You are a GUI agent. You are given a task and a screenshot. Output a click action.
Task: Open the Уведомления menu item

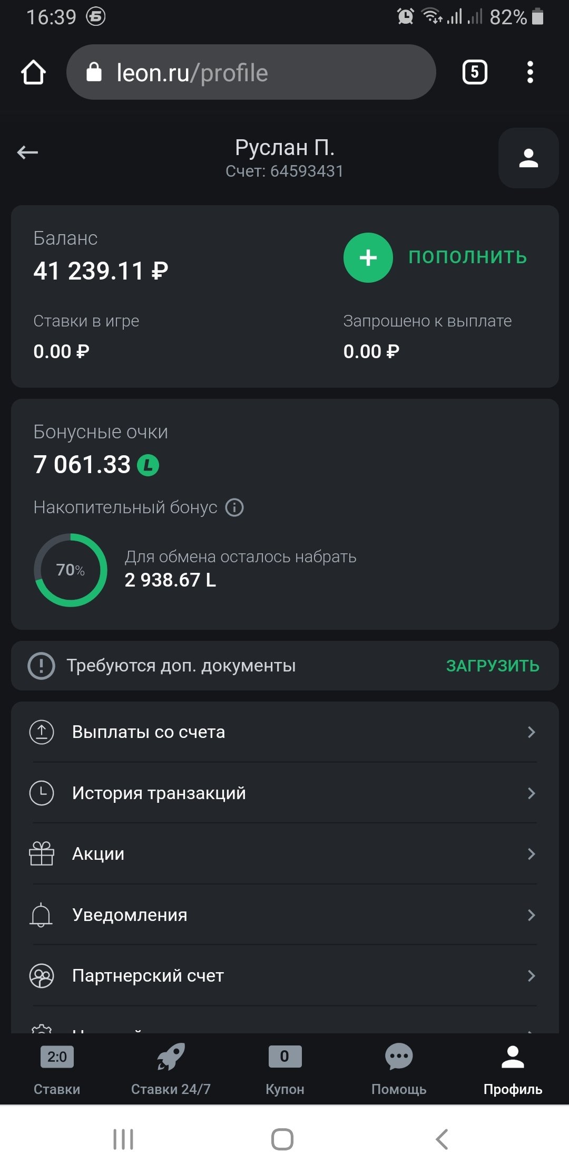pyautogui.click(x=130, y=915)
